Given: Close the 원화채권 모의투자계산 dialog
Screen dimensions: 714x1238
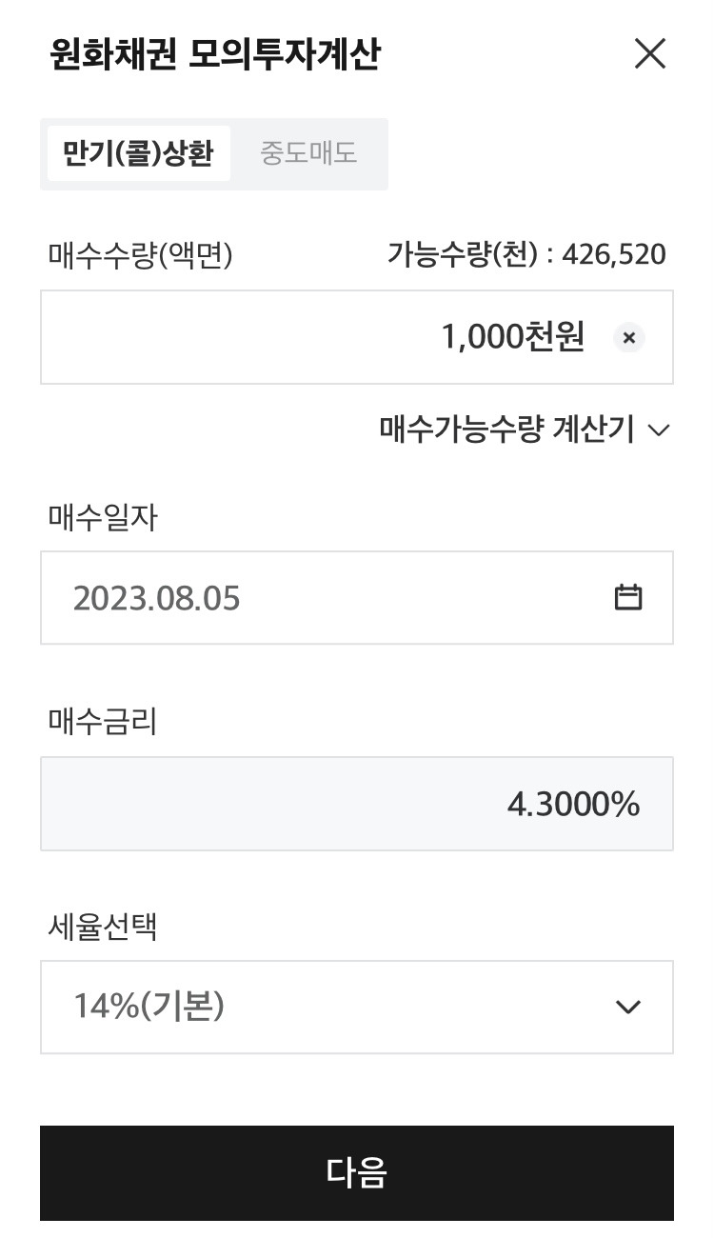Looking at the screenshot, I should click(650, 54).
